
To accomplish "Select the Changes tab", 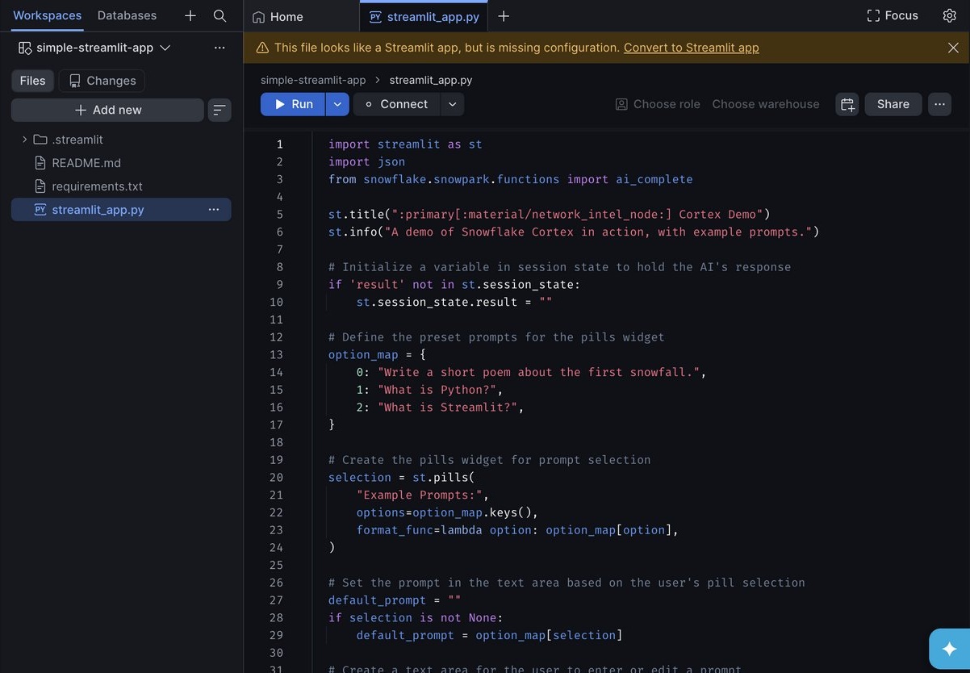I will click(102, 81).
